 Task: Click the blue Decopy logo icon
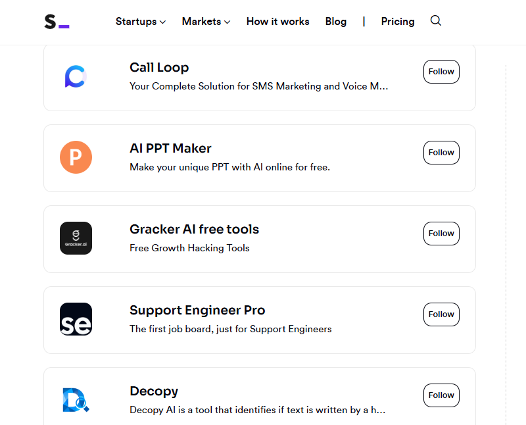(x=76, y=400)
